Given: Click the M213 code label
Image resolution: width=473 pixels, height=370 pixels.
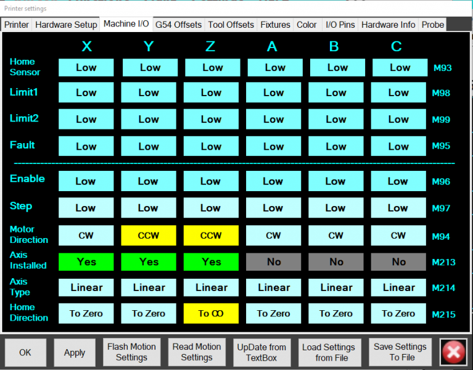Looking at the screenshot, I should (x=443, y=262).
